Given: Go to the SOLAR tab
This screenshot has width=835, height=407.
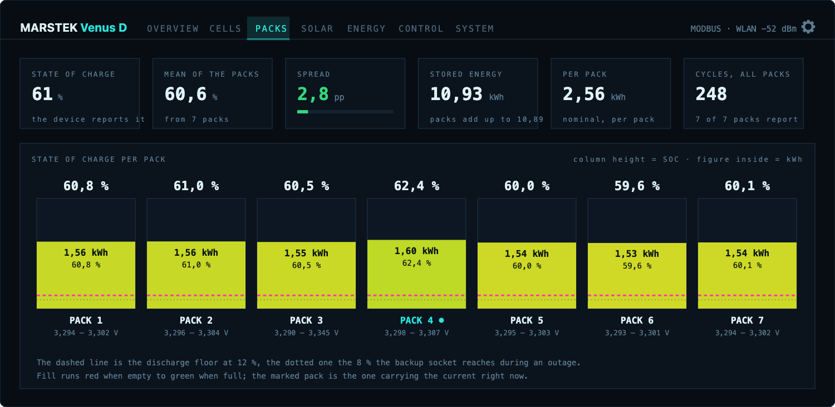Looking at the screenshot, I should pyautogui.click(x=317, y=28).
